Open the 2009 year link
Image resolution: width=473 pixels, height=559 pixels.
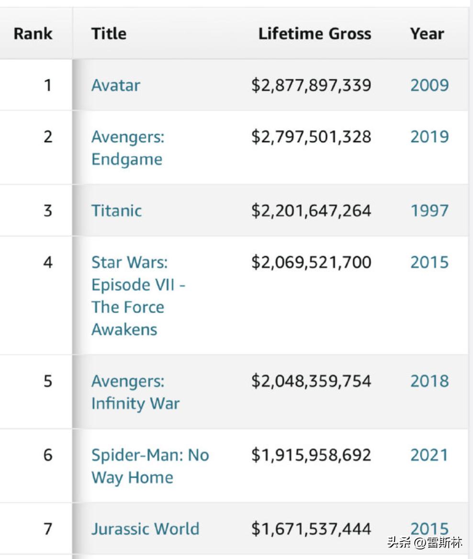tap(429, 85)
